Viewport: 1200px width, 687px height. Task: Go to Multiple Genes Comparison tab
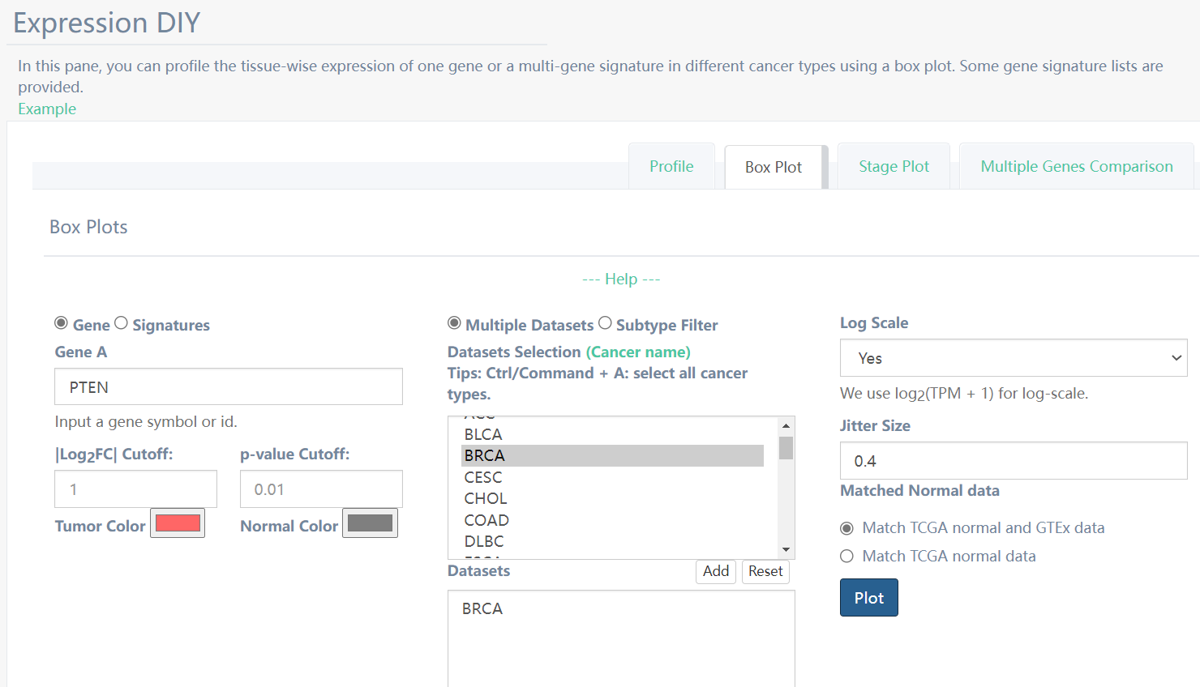point(1076,166)
